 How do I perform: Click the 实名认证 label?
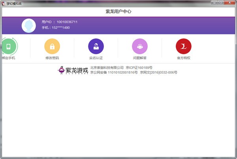96,58
